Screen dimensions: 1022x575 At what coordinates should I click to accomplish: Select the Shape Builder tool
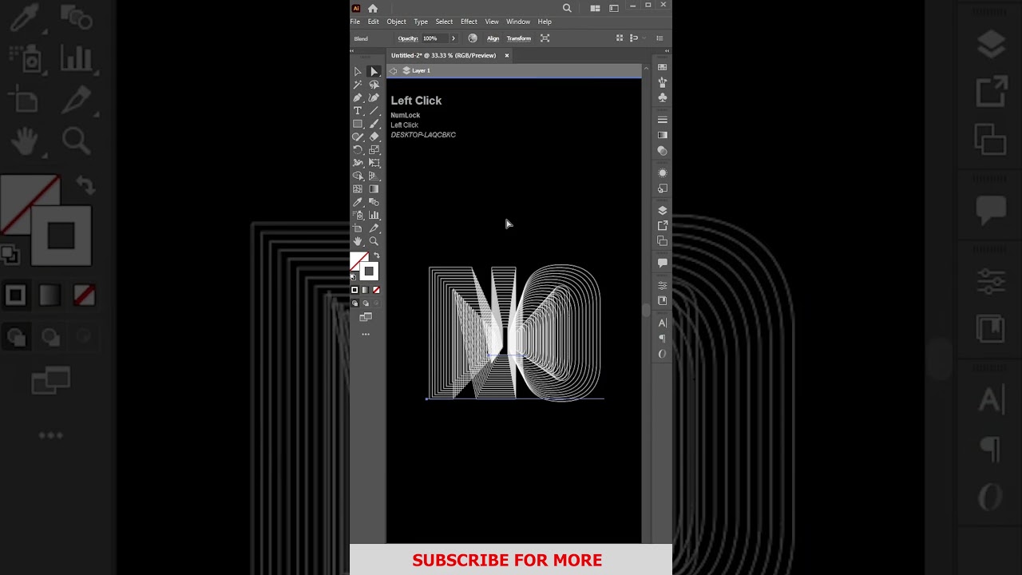[358, 176]
